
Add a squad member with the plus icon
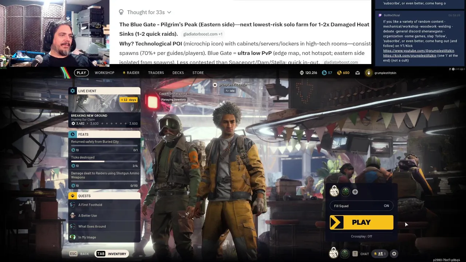[x=355, y=192]
